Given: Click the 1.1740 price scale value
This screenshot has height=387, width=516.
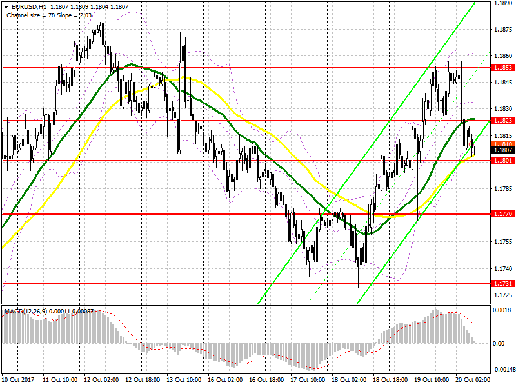Looking at the screenshot, I should coord(503,269).
